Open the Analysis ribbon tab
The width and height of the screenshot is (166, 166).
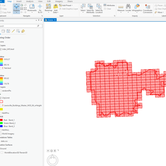(x=30, y=1)
